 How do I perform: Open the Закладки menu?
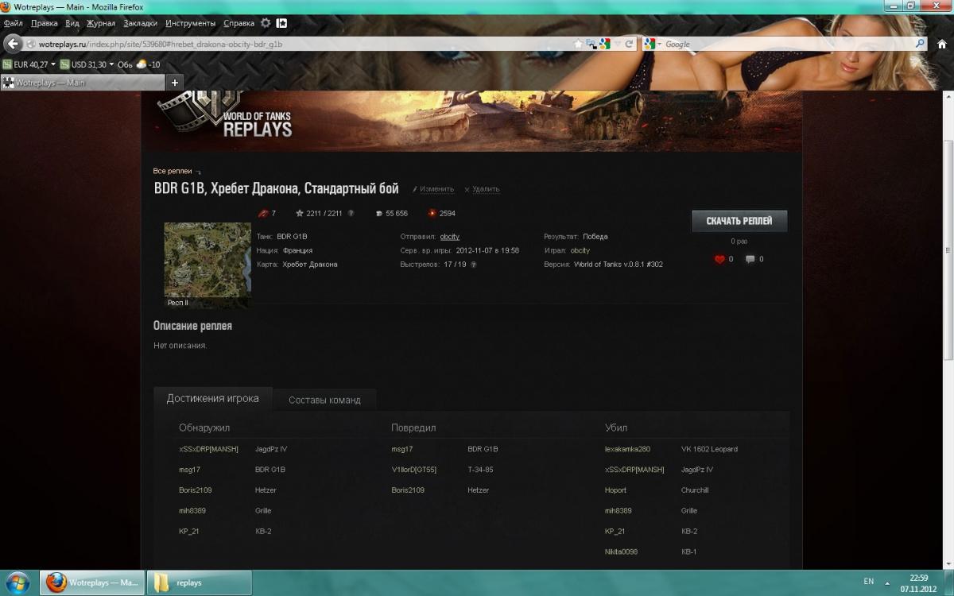click(x=140, y=24)
